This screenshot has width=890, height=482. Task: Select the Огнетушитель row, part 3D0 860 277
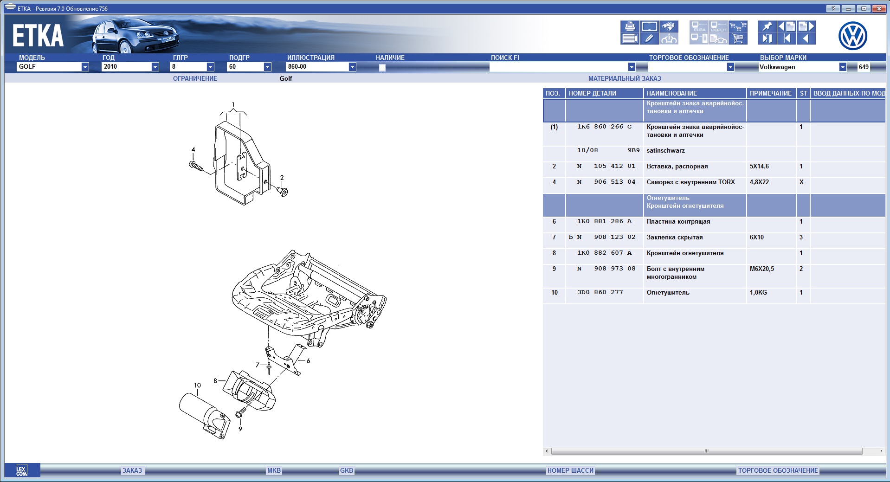click(668, 293)
